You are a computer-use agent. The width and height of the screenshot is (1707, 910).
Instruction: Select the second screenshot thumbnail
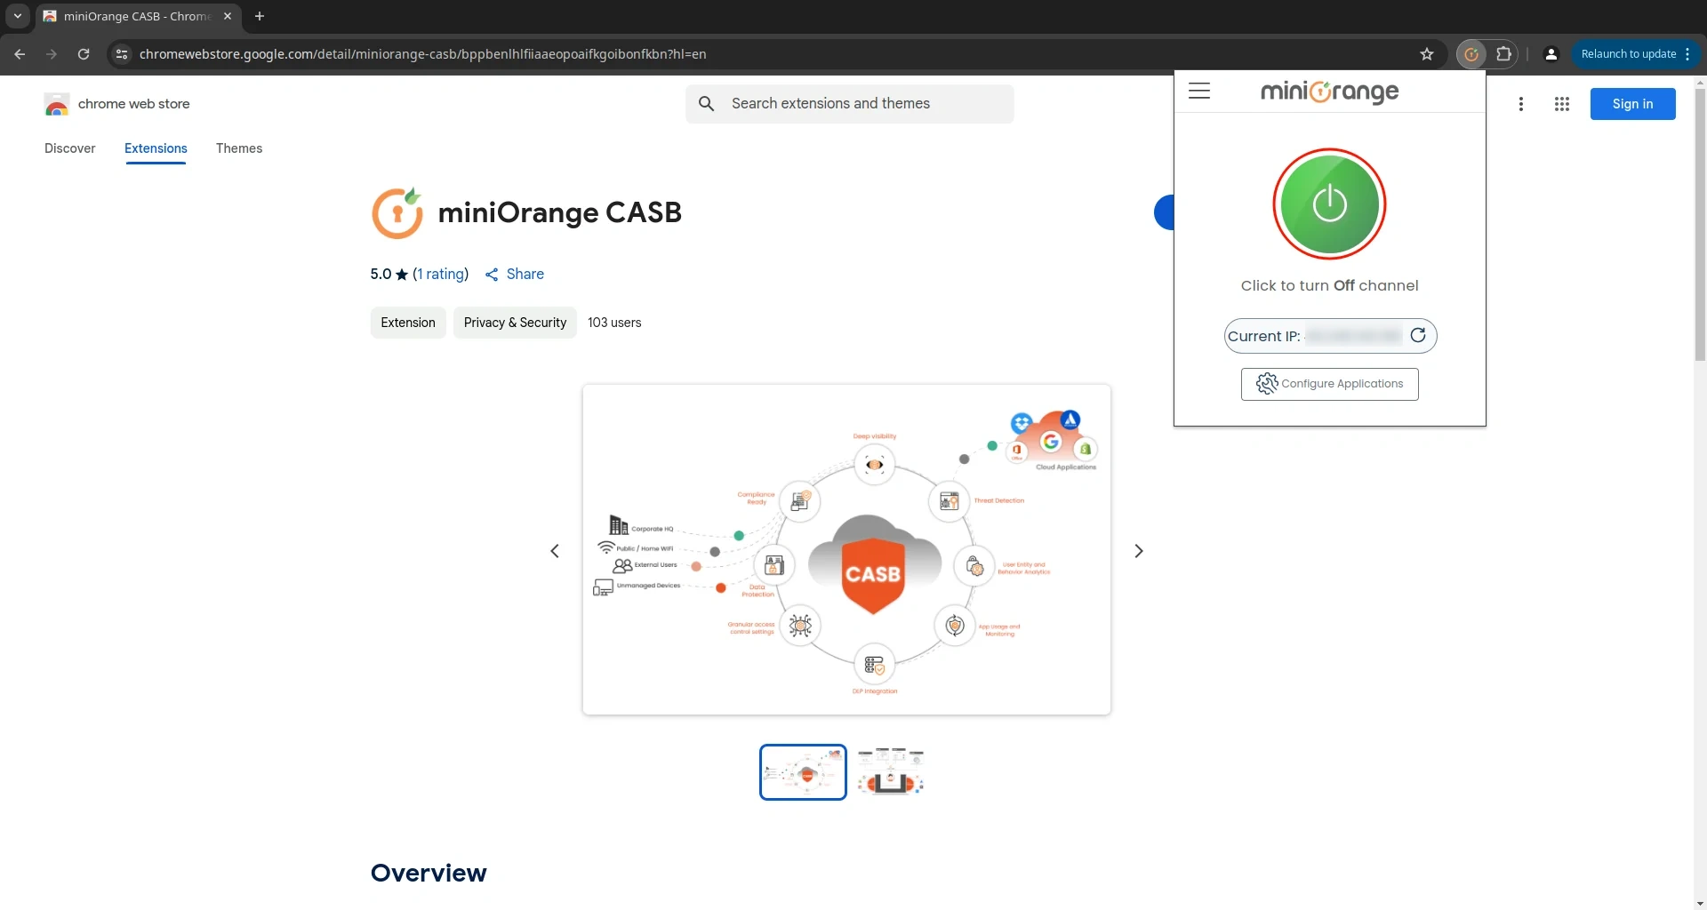click(890, 771)
